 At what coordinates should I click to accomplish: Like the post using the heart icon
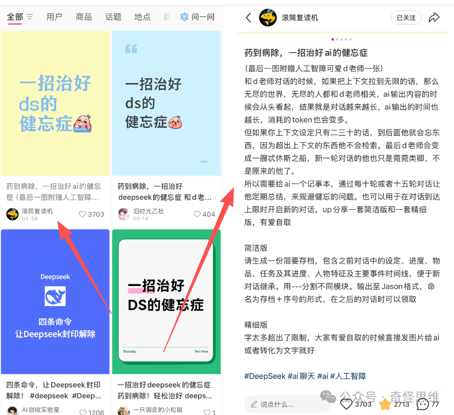[346, 404]
